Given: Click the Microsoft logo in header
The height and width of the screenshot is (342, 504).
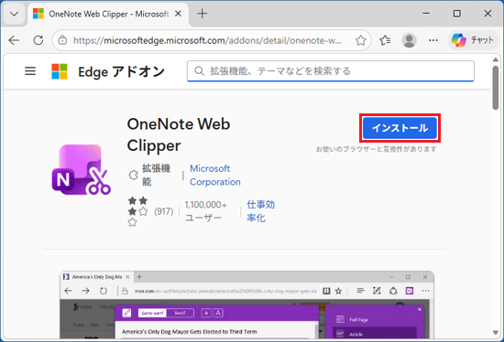Looking at the screenshot, I should (60, 71).
